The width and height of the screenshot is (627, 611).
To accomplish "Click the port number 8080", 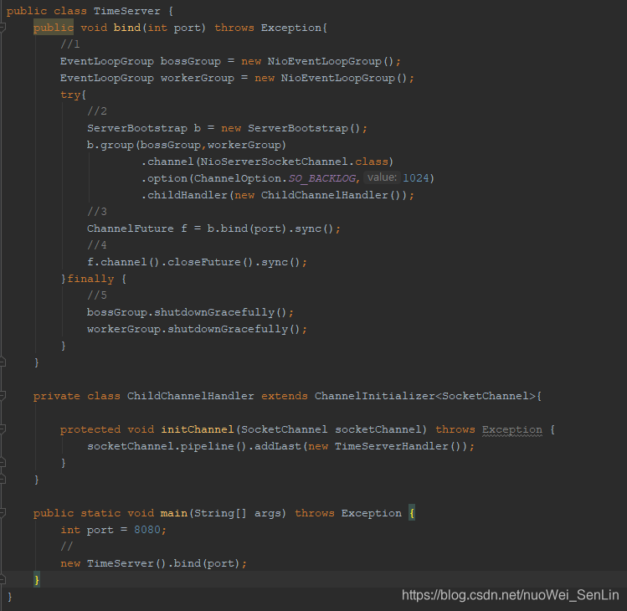I will (x=147, y=530).
